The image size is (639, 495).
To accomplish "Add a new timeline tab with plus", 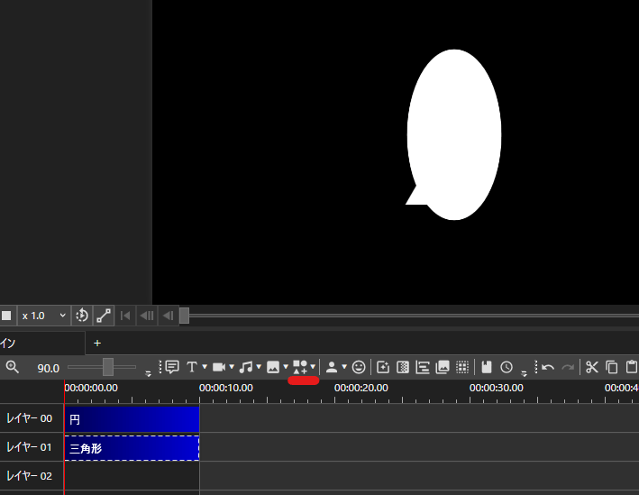I will (x=97, y=343).
